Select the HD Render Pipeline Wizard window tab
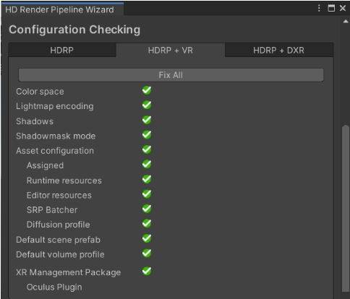The width and height of the screenshot is (350, 299). (x=60, y=9)
